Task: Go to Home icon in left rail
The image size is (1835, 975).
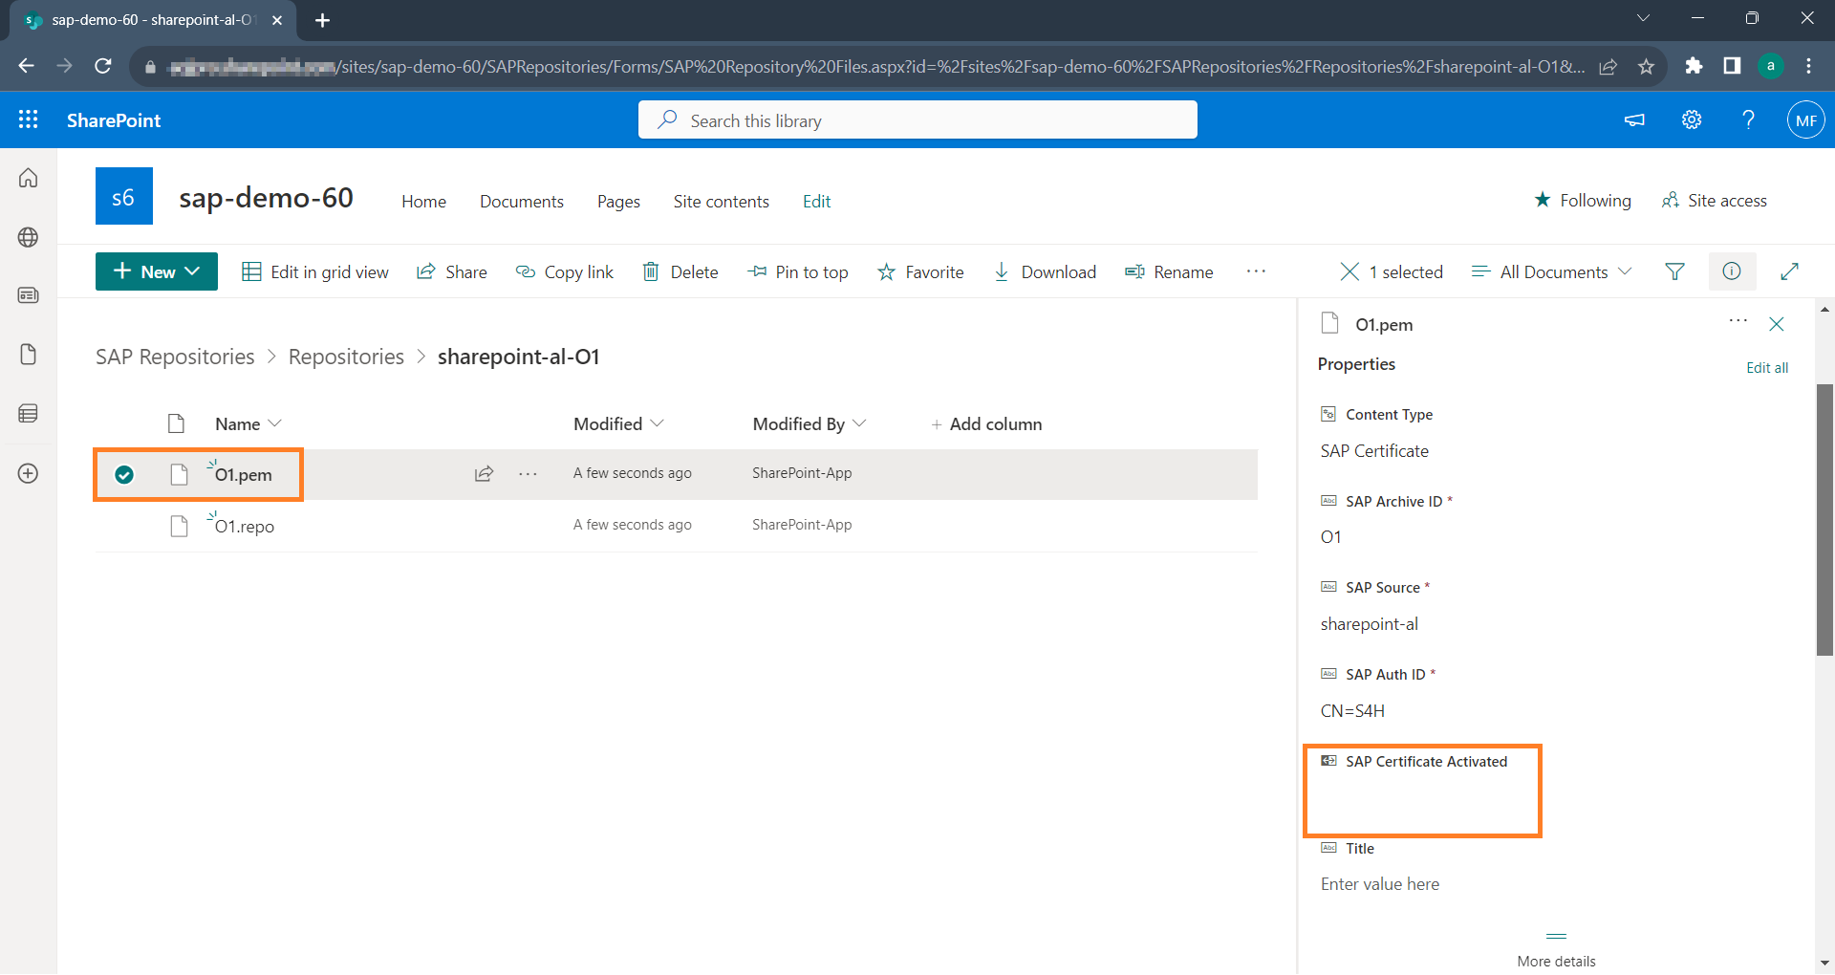Action: [x=29, y=178]
